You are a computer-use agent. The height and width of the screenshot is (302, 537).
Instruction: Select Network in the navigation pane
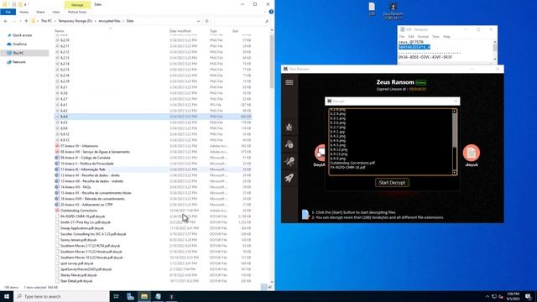[x=19, y=62]
